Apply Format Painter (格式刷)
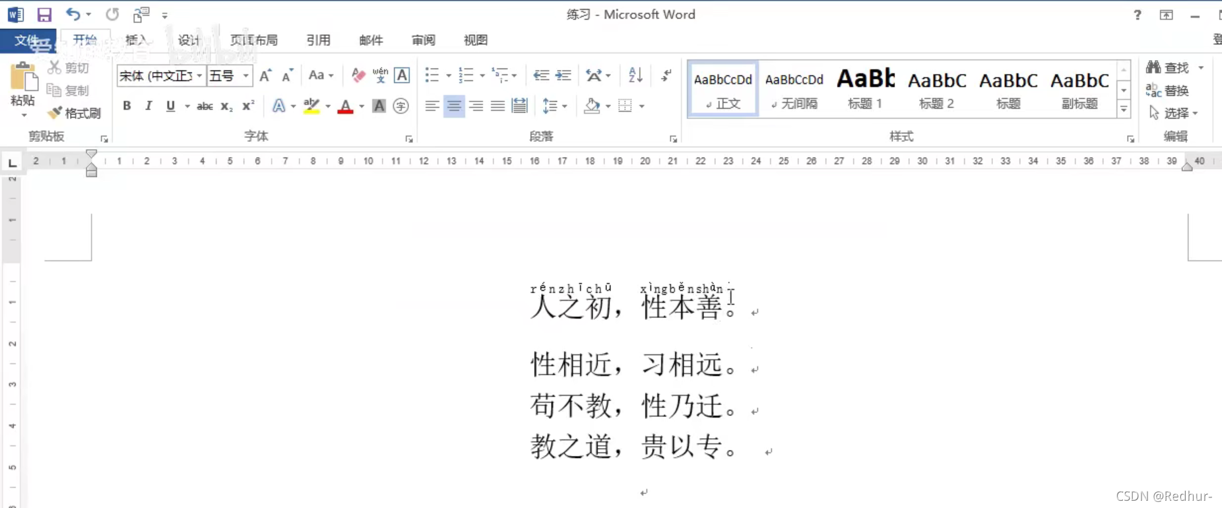The image size is (1222, 508). 75,113
